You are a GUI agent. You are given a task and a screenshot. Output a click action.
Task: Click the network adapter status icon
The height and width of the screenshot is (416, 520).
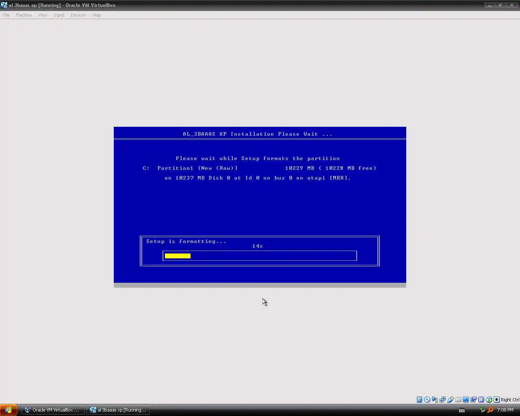442,400
